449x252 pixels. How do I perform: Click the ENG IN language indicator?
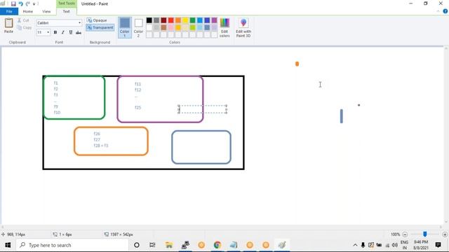click(x=404, y=245)
